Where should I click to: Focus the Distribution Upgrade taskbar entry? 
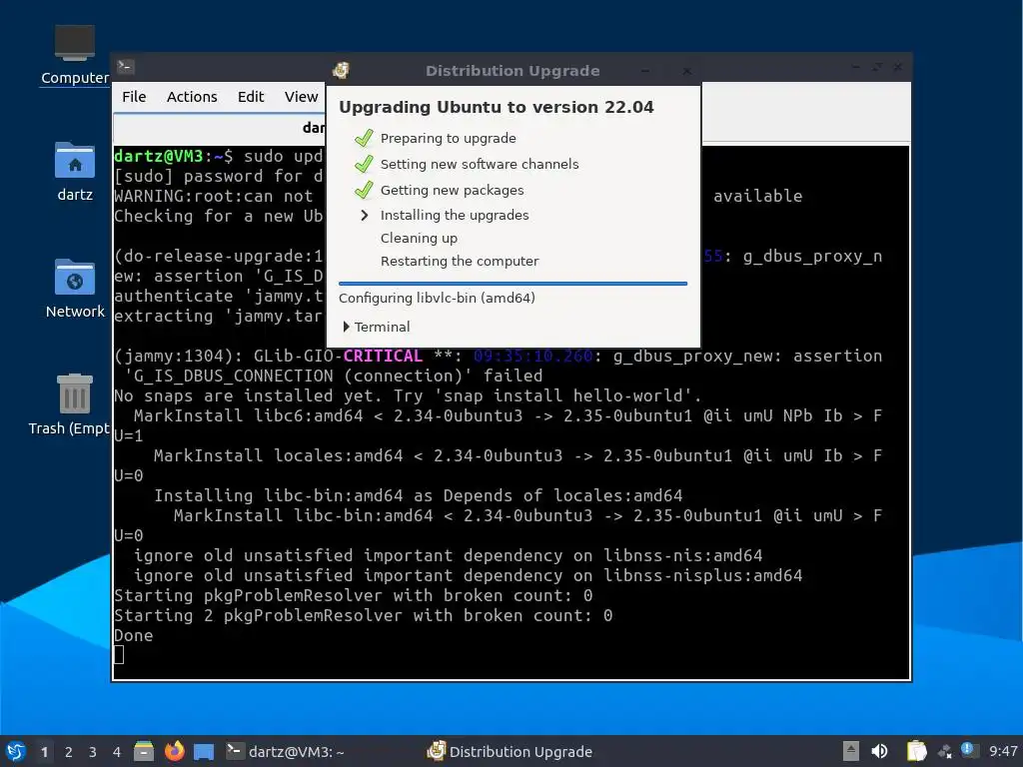pyautogui.click(x=510, y=752)
